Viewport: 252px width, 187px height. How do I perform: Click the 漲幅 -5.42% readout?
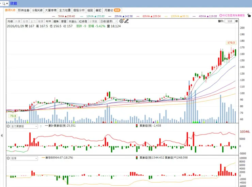pyautogui.click(x=97, y=26)
